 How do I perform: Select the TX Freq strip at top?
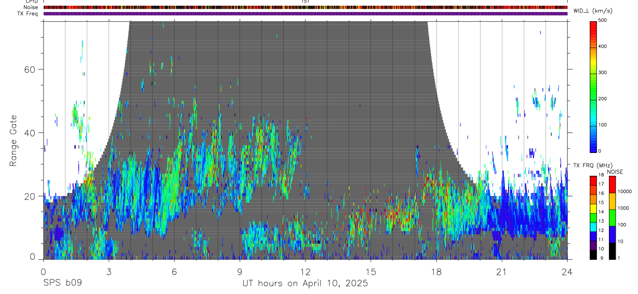coord(305,13)
